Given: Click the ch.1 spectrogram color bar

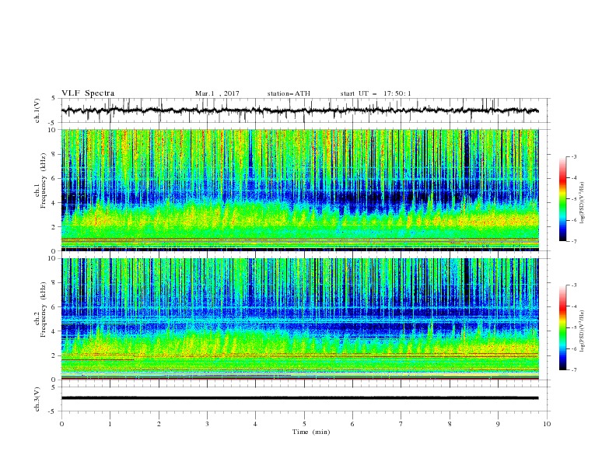Looking at the screenshot, I should [x=562, y=199].
